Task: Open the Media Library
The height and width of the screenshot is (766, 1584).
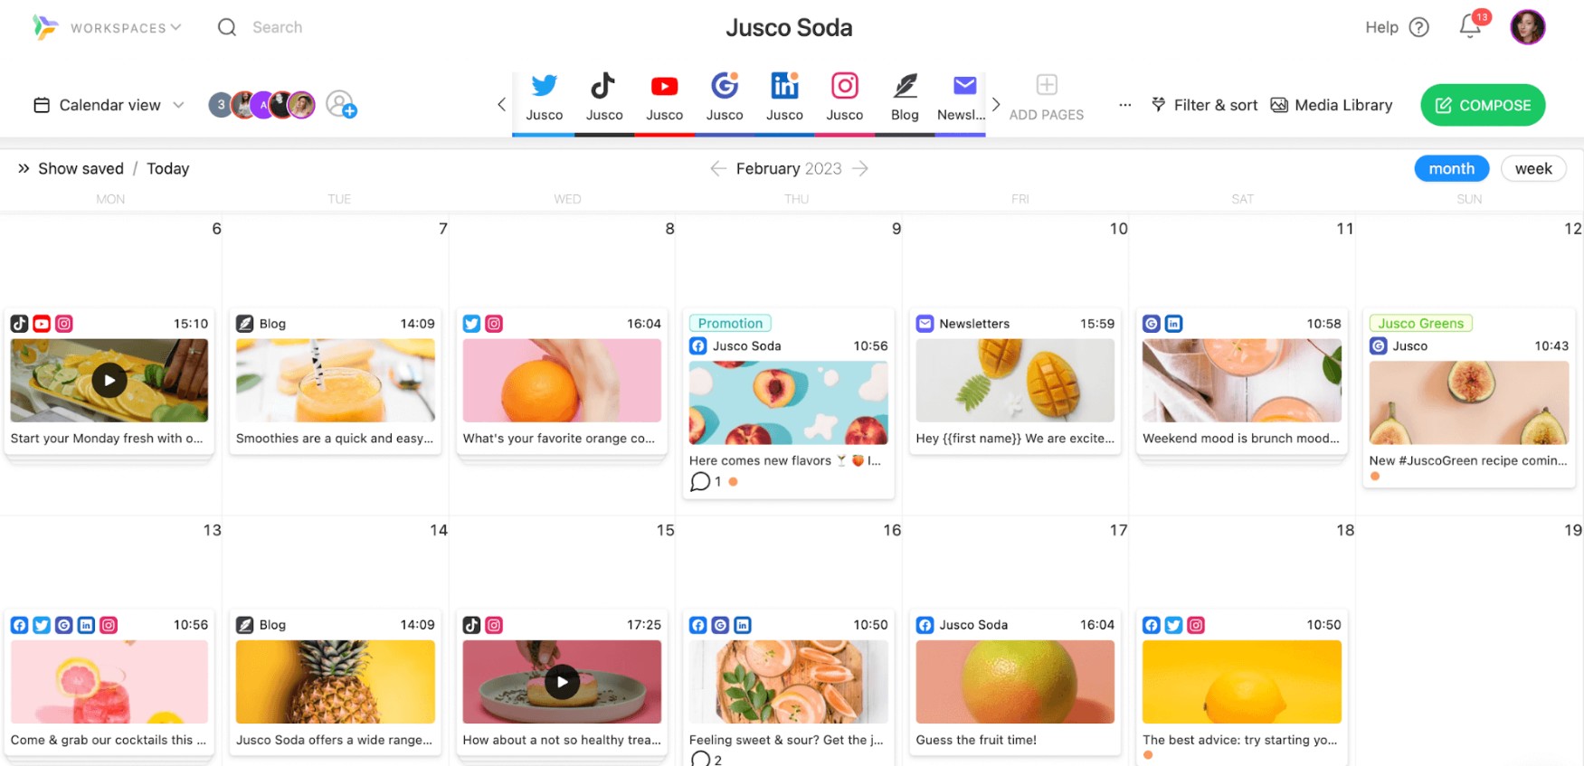Action: [x=1332, y=105]
